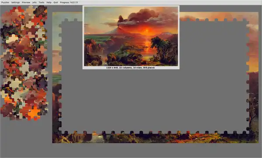The image size is (262, 158).
Task: Open the Puzzles menu
Action: coord(5,3)
